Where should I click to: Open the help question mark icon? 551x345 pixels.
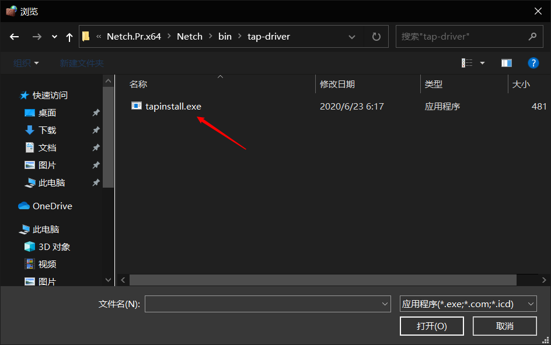[532, 63]
